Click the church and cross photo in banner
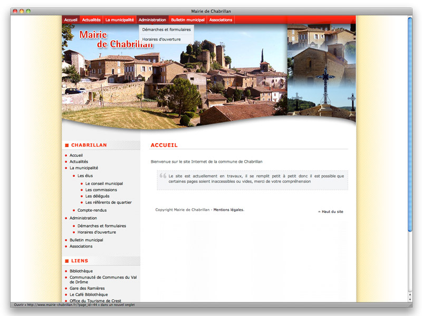Screen dimensions: 422x316 coord(322,71)
